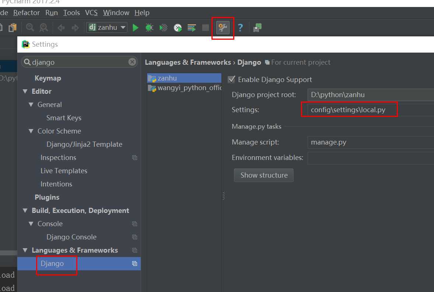Click the Profile run icon
The image size is (434, 292).
[x=178, y=28]
